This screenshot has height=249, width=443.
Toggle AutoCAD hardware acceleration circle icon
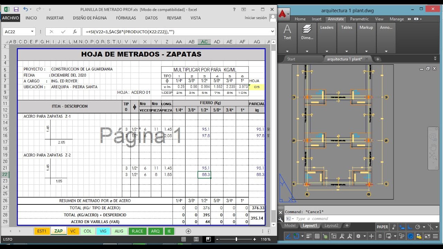410,236
